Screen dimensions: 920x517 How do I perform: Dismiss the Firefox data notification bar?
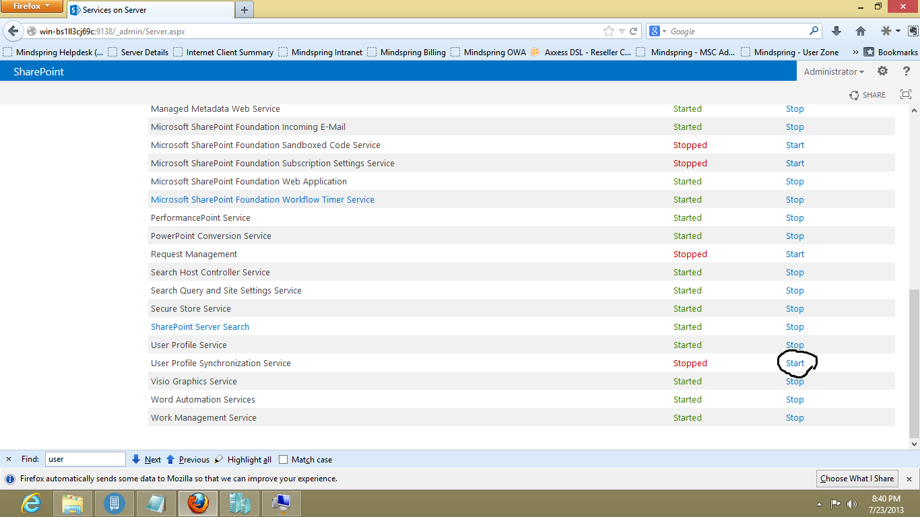pyautogui.click(x=909, y=479)
